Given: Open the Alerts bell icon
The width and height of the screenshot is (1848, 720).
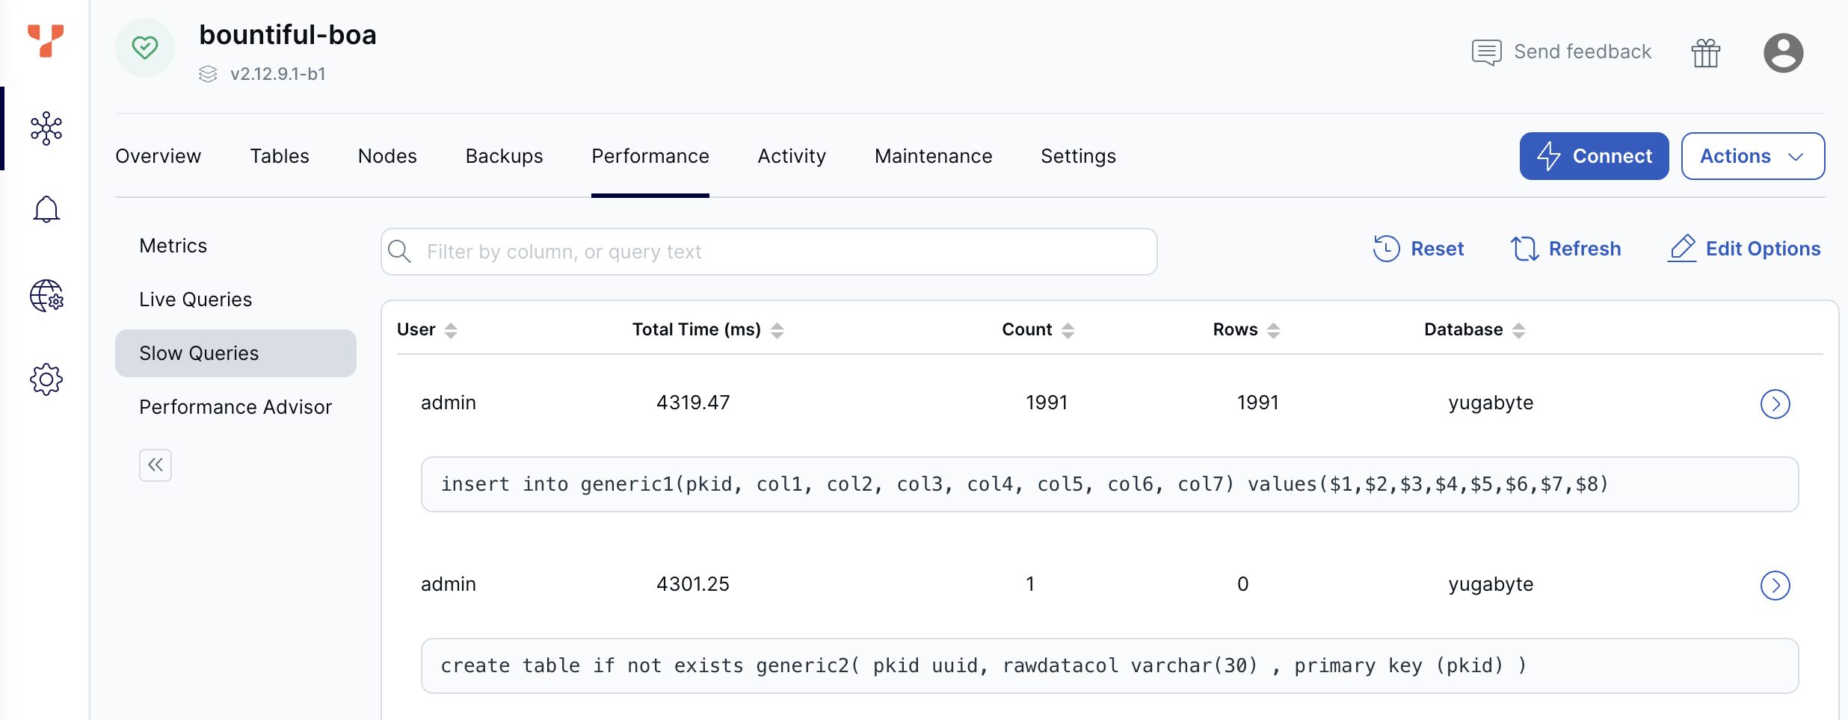Looking at the screenshot, I should pos(46,210).
